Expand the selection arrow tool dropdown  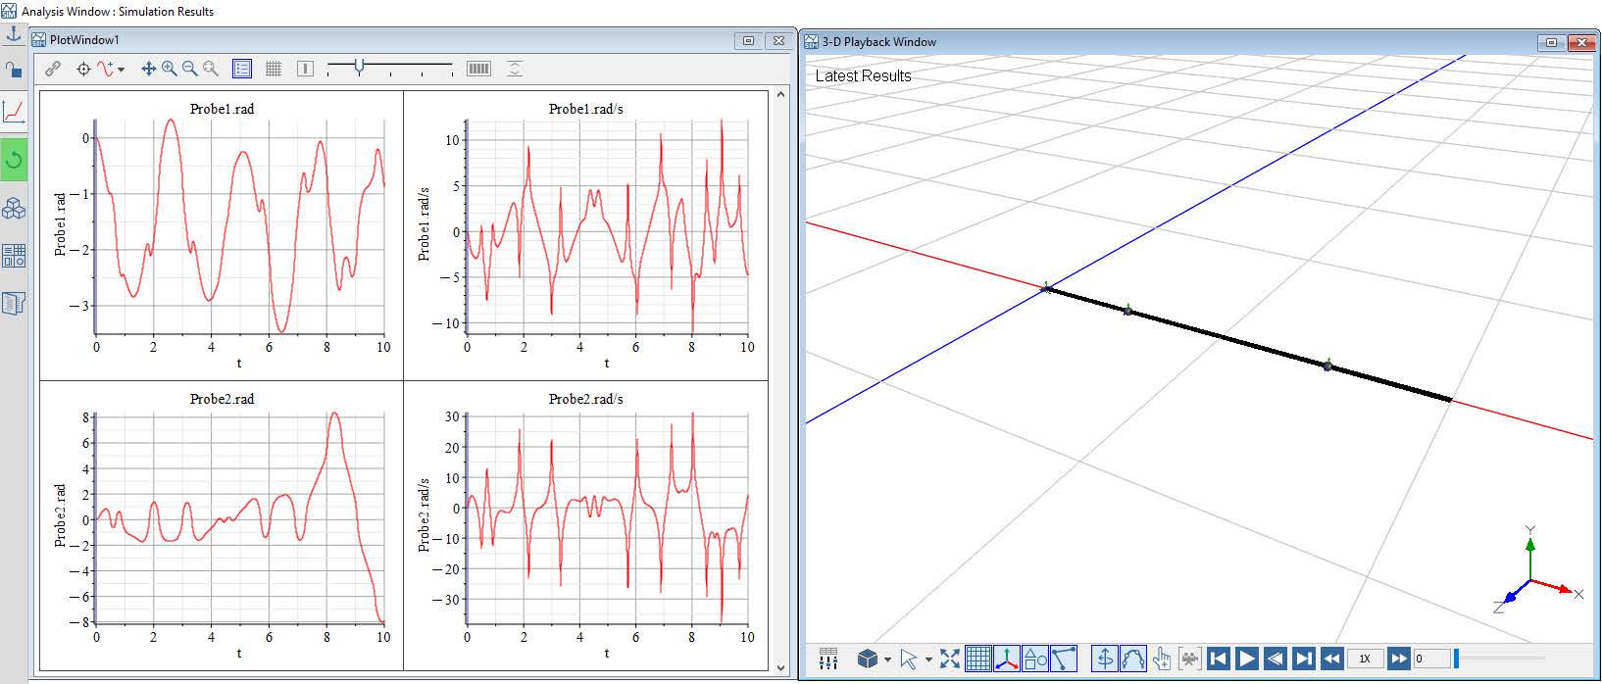coord(928,660)
